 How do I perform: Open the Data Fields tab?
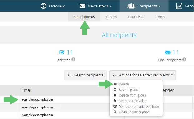pos(136,17)
